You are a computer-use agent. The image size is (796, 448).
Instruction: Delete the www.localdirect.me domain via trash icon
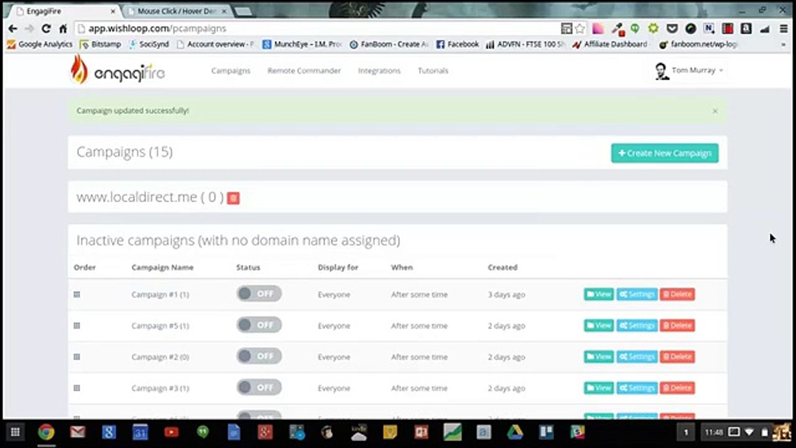click(233, 198)
